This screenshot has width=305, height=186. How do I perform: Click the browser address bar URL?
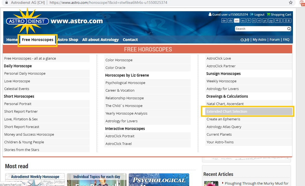[108, 2]
